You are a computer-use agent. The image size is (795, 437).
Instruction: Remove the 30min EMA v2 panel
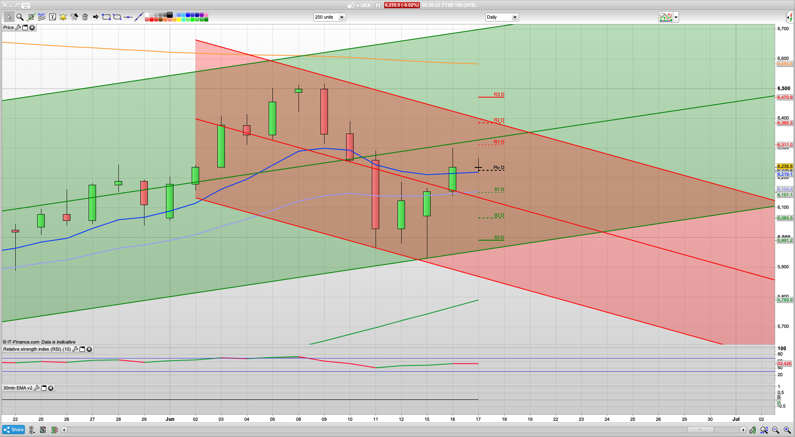click(x=51, y=388)
